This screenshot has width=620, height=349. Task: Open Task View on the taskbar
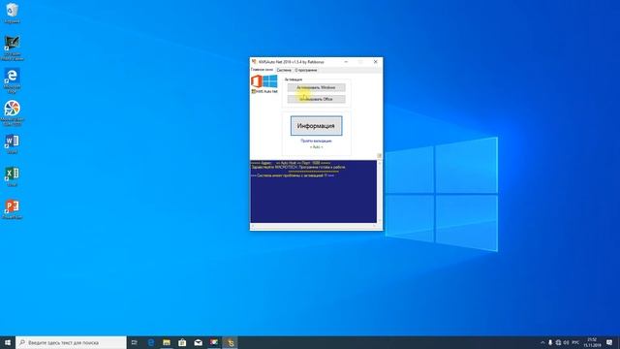point(135,342)
